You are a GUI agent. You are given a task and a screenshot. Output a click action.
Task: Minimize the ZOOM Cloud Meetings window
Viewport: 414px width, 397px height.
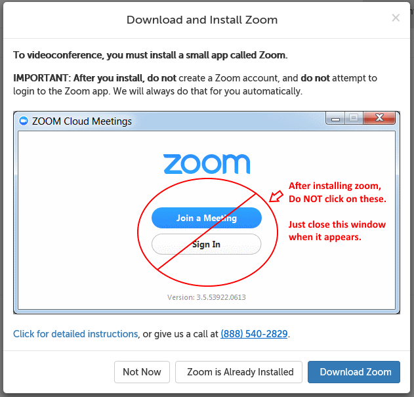pos(336,119)
